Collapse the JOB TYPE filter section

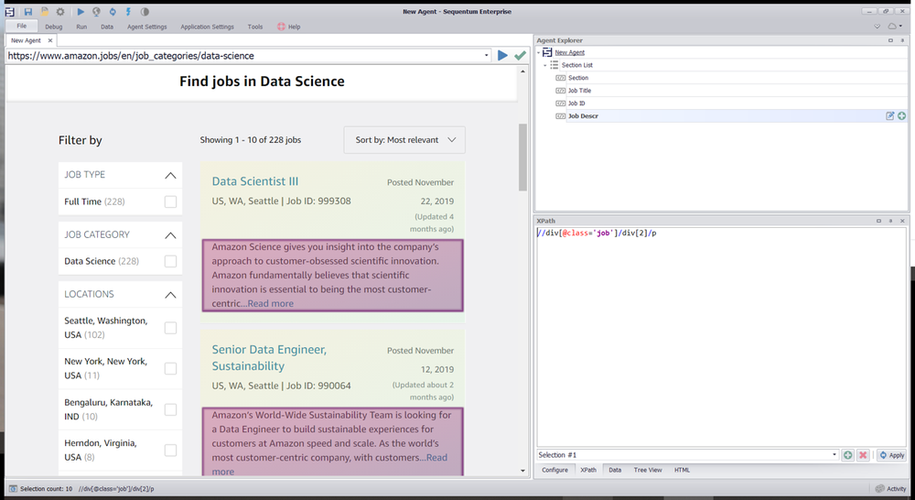(x=170, y=175)
